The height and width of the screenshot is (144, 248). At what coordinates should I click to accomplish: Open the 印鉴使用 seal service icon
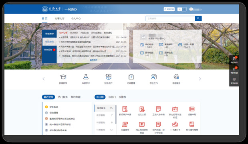tap(125, 124)
